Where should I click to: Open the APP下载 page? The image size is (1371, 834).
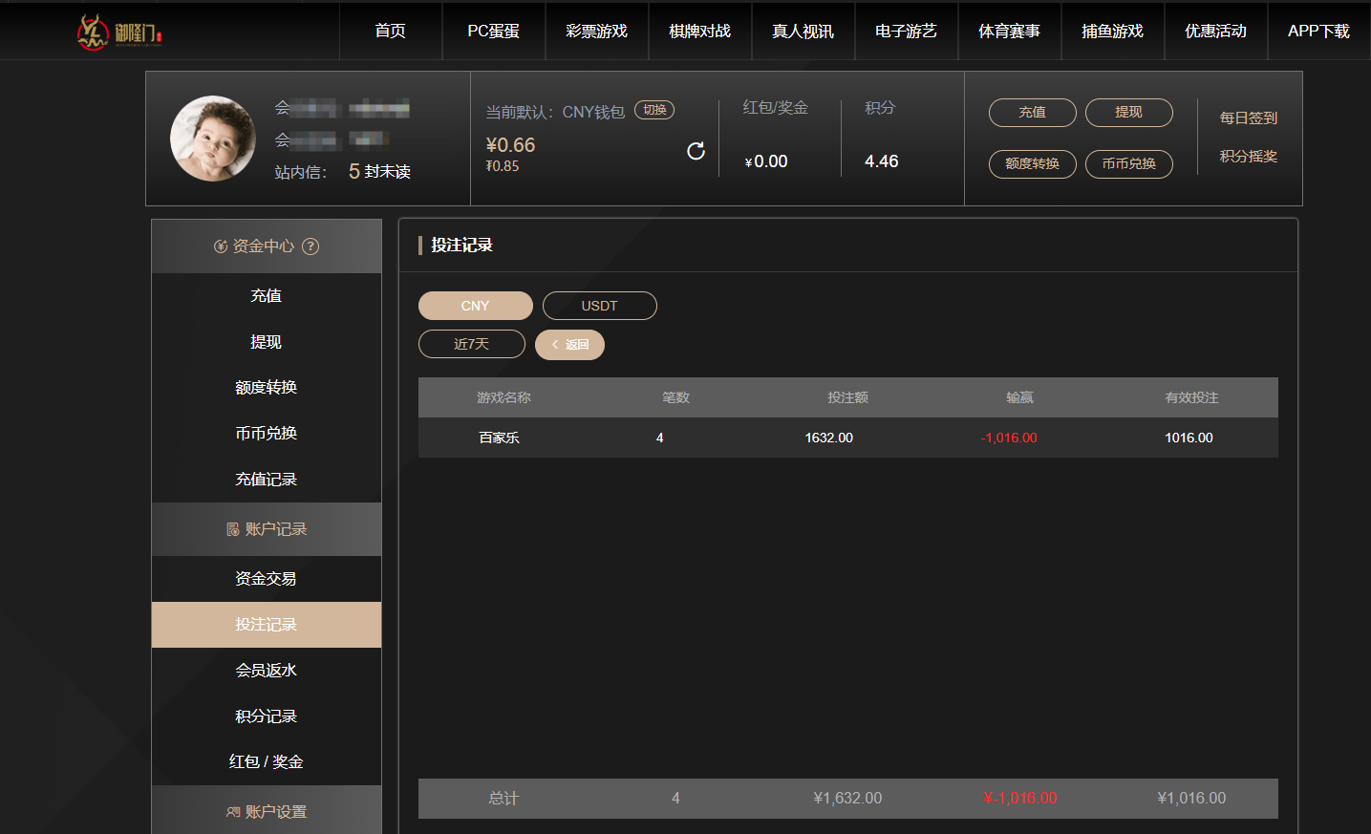(x=1319, y=31)
